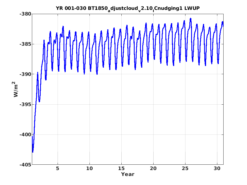Viewport: 247px width, 185px height.
Task: Click the y-axis tick label -390
Action: [25, 74]
